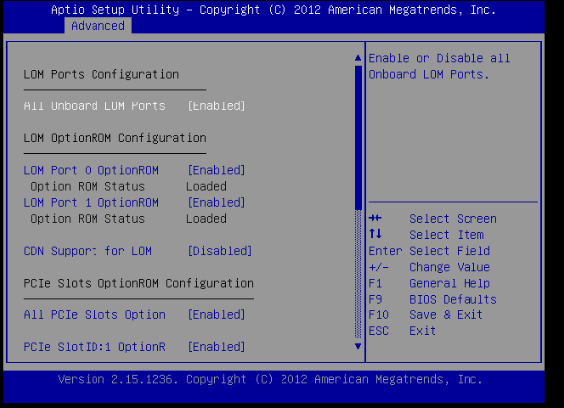
Task: Click the 'Enable or Disable all' help text
Action: point(440,58)
